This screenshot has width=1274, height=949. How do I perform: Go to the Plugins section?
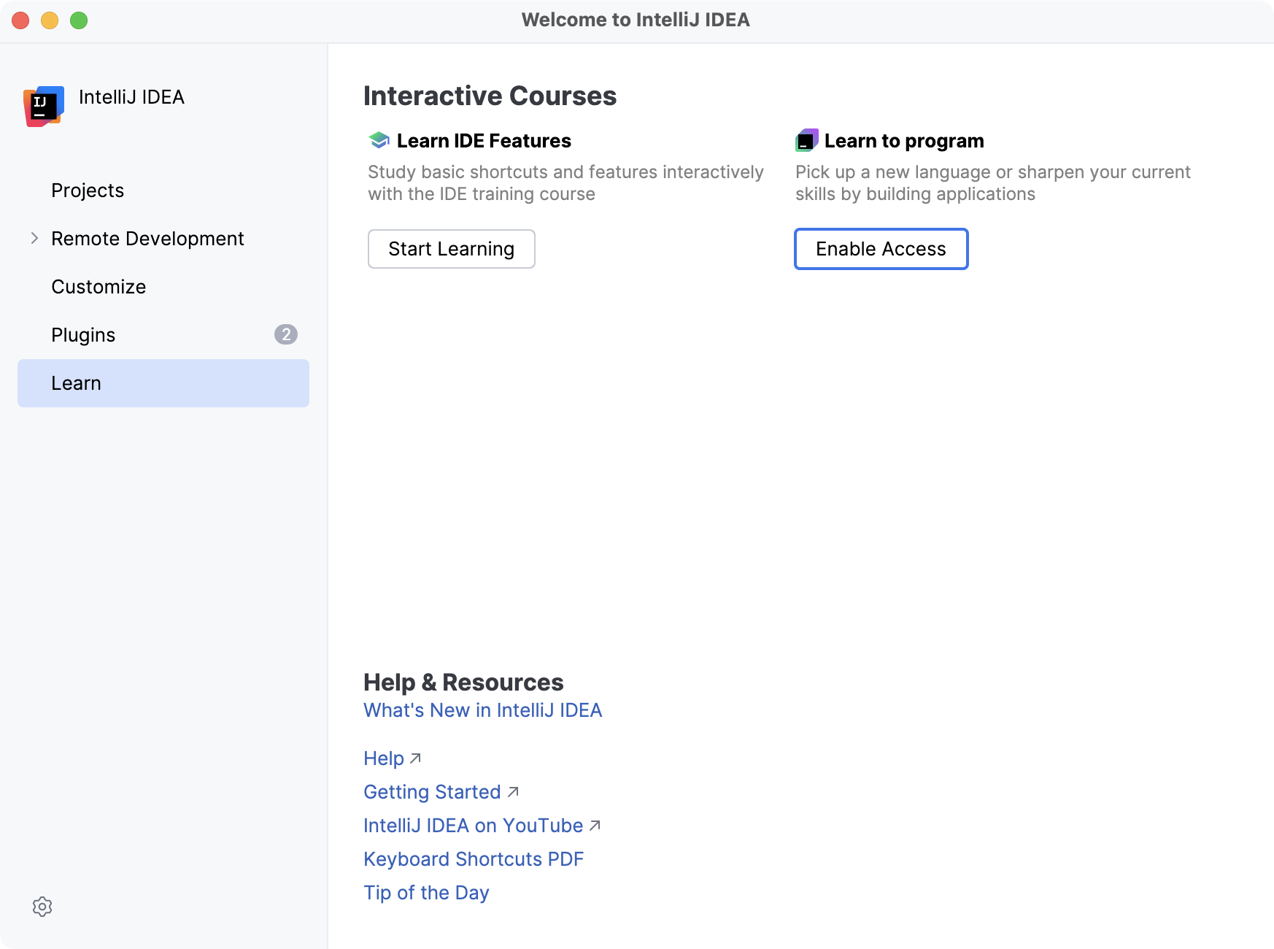[83, 335]
